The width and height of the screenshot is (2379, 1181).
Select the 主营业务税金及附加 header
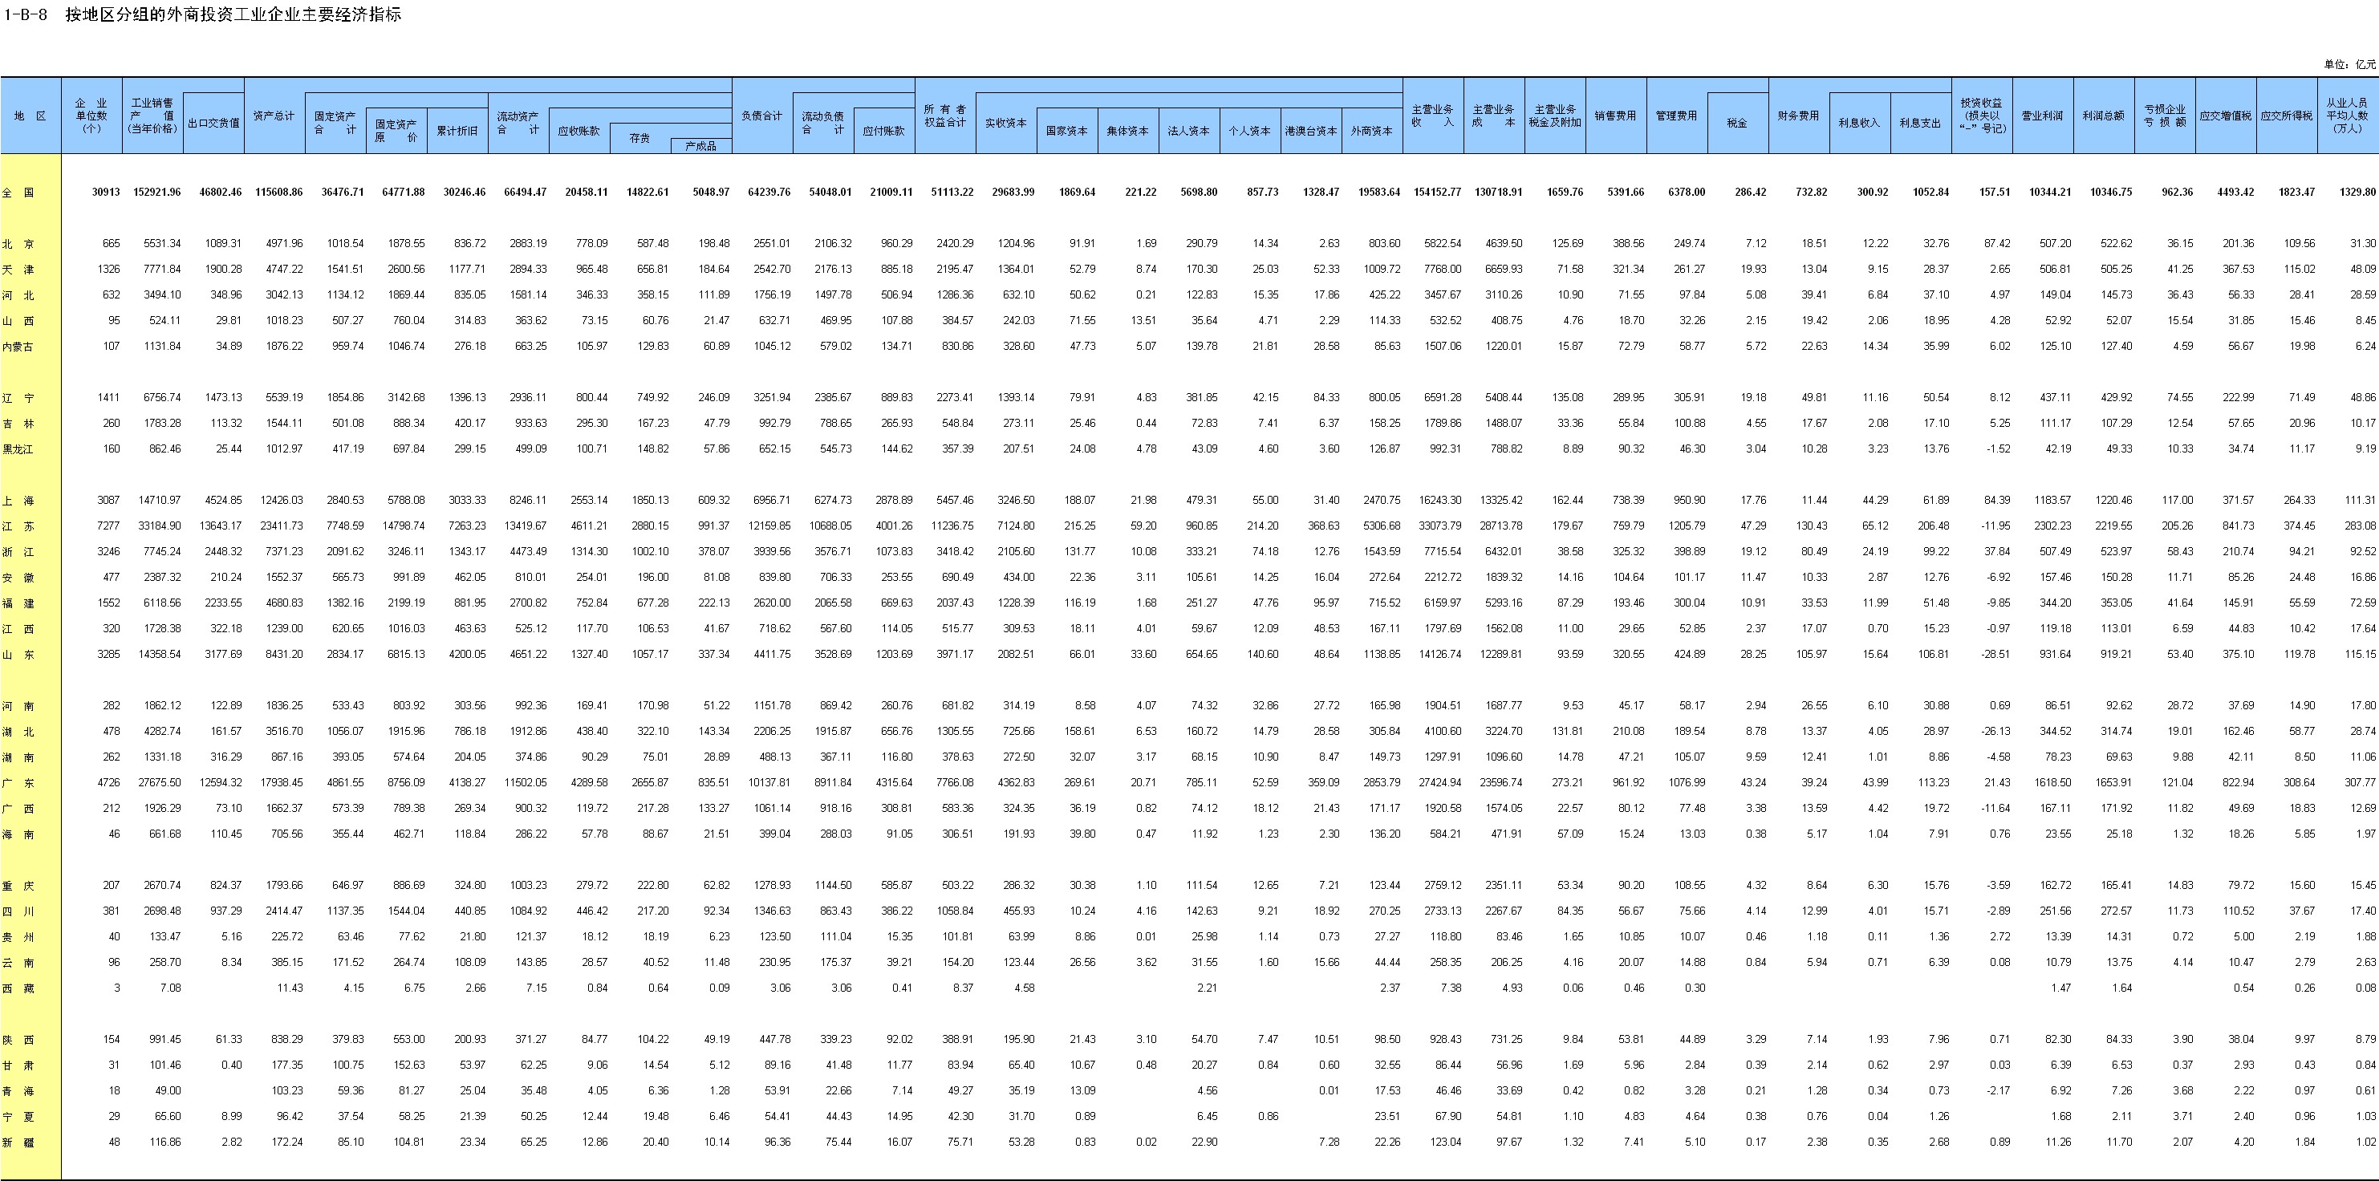pos(1554,116)
